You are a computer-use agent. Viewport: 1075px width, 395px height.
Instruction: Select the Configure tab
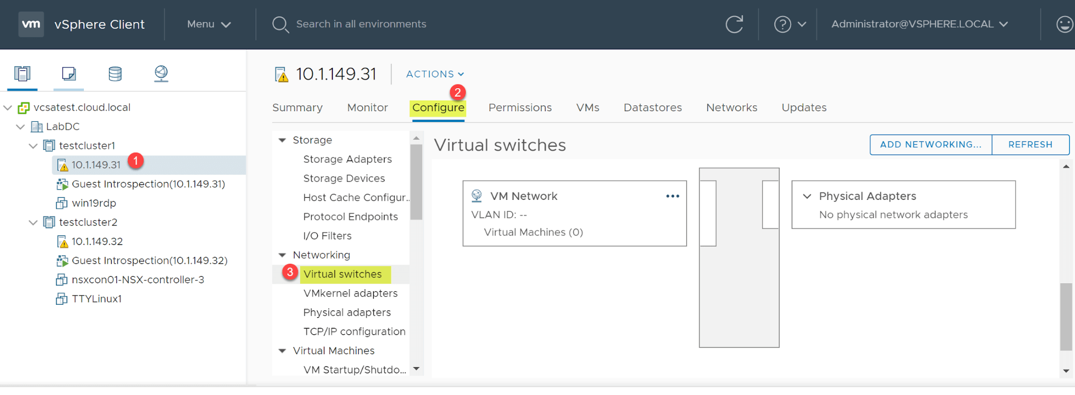click(438, 107)
